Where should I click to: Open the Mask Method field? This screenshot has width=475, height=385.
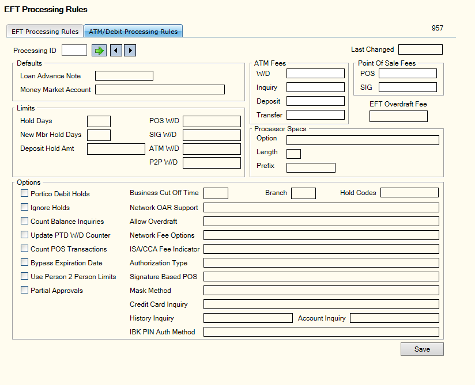coord(322,291)
